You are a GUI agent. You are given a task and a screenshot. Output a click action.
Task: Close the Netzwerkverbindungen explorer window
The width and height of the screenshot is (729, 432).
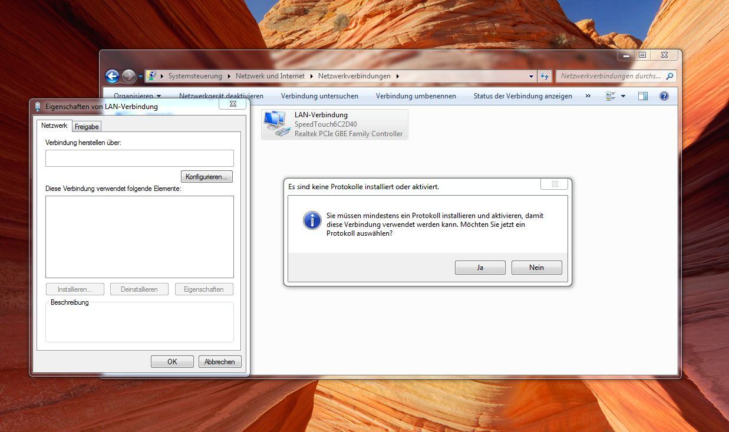click(x=664, y=55)
